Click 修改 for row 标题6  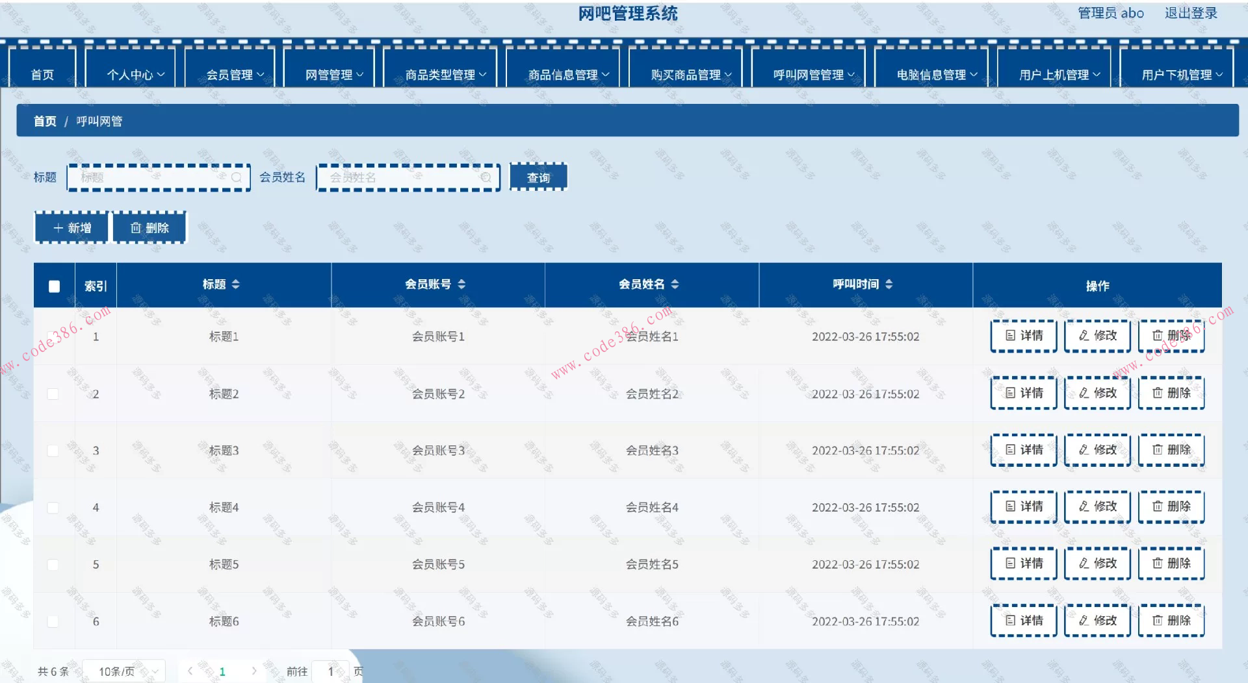coord(1097,621)
